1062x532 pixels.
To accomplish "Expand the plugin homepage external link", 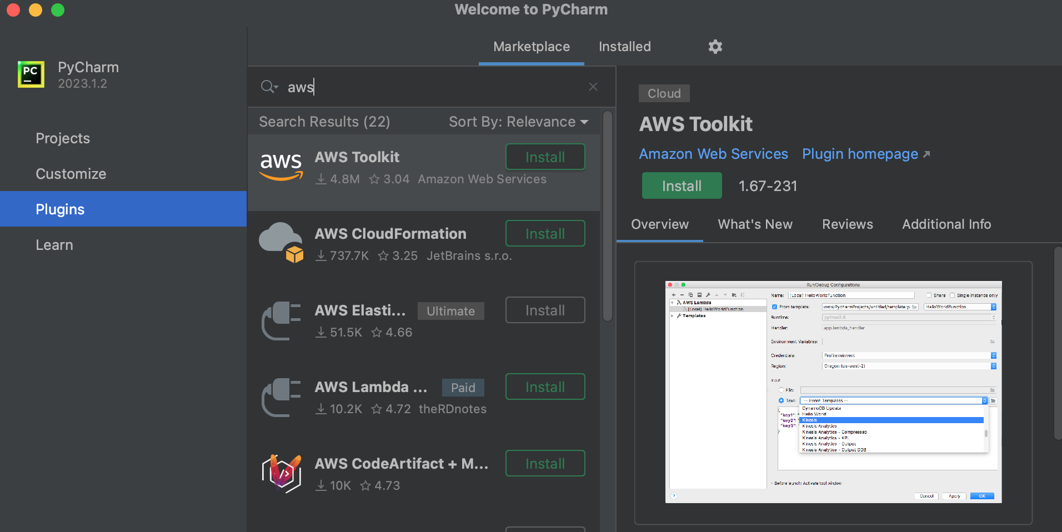I will point(926,154).
